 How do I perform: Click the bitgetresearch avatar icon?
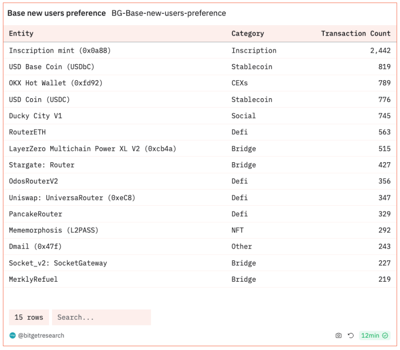pos(12,336)
